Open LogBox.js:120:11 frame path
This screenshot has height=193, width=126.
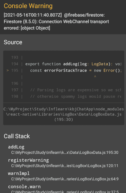[x=65, y=166]
